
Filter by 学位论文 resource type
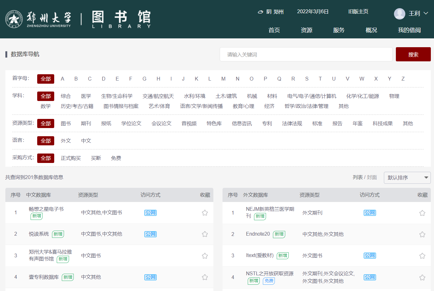pyautogui.click(x=131, y=124)
